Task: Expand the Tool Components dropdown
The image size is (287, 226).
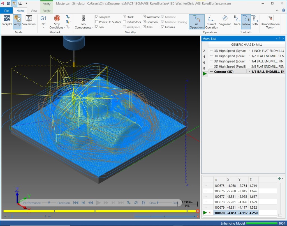Action: coord(84,22)
